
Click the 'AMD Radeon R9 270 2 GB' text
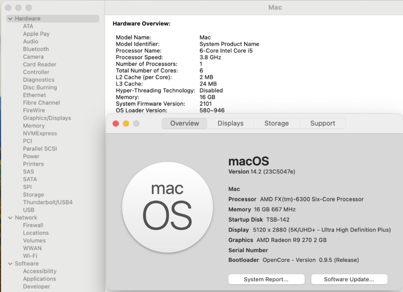pos(292,240)
